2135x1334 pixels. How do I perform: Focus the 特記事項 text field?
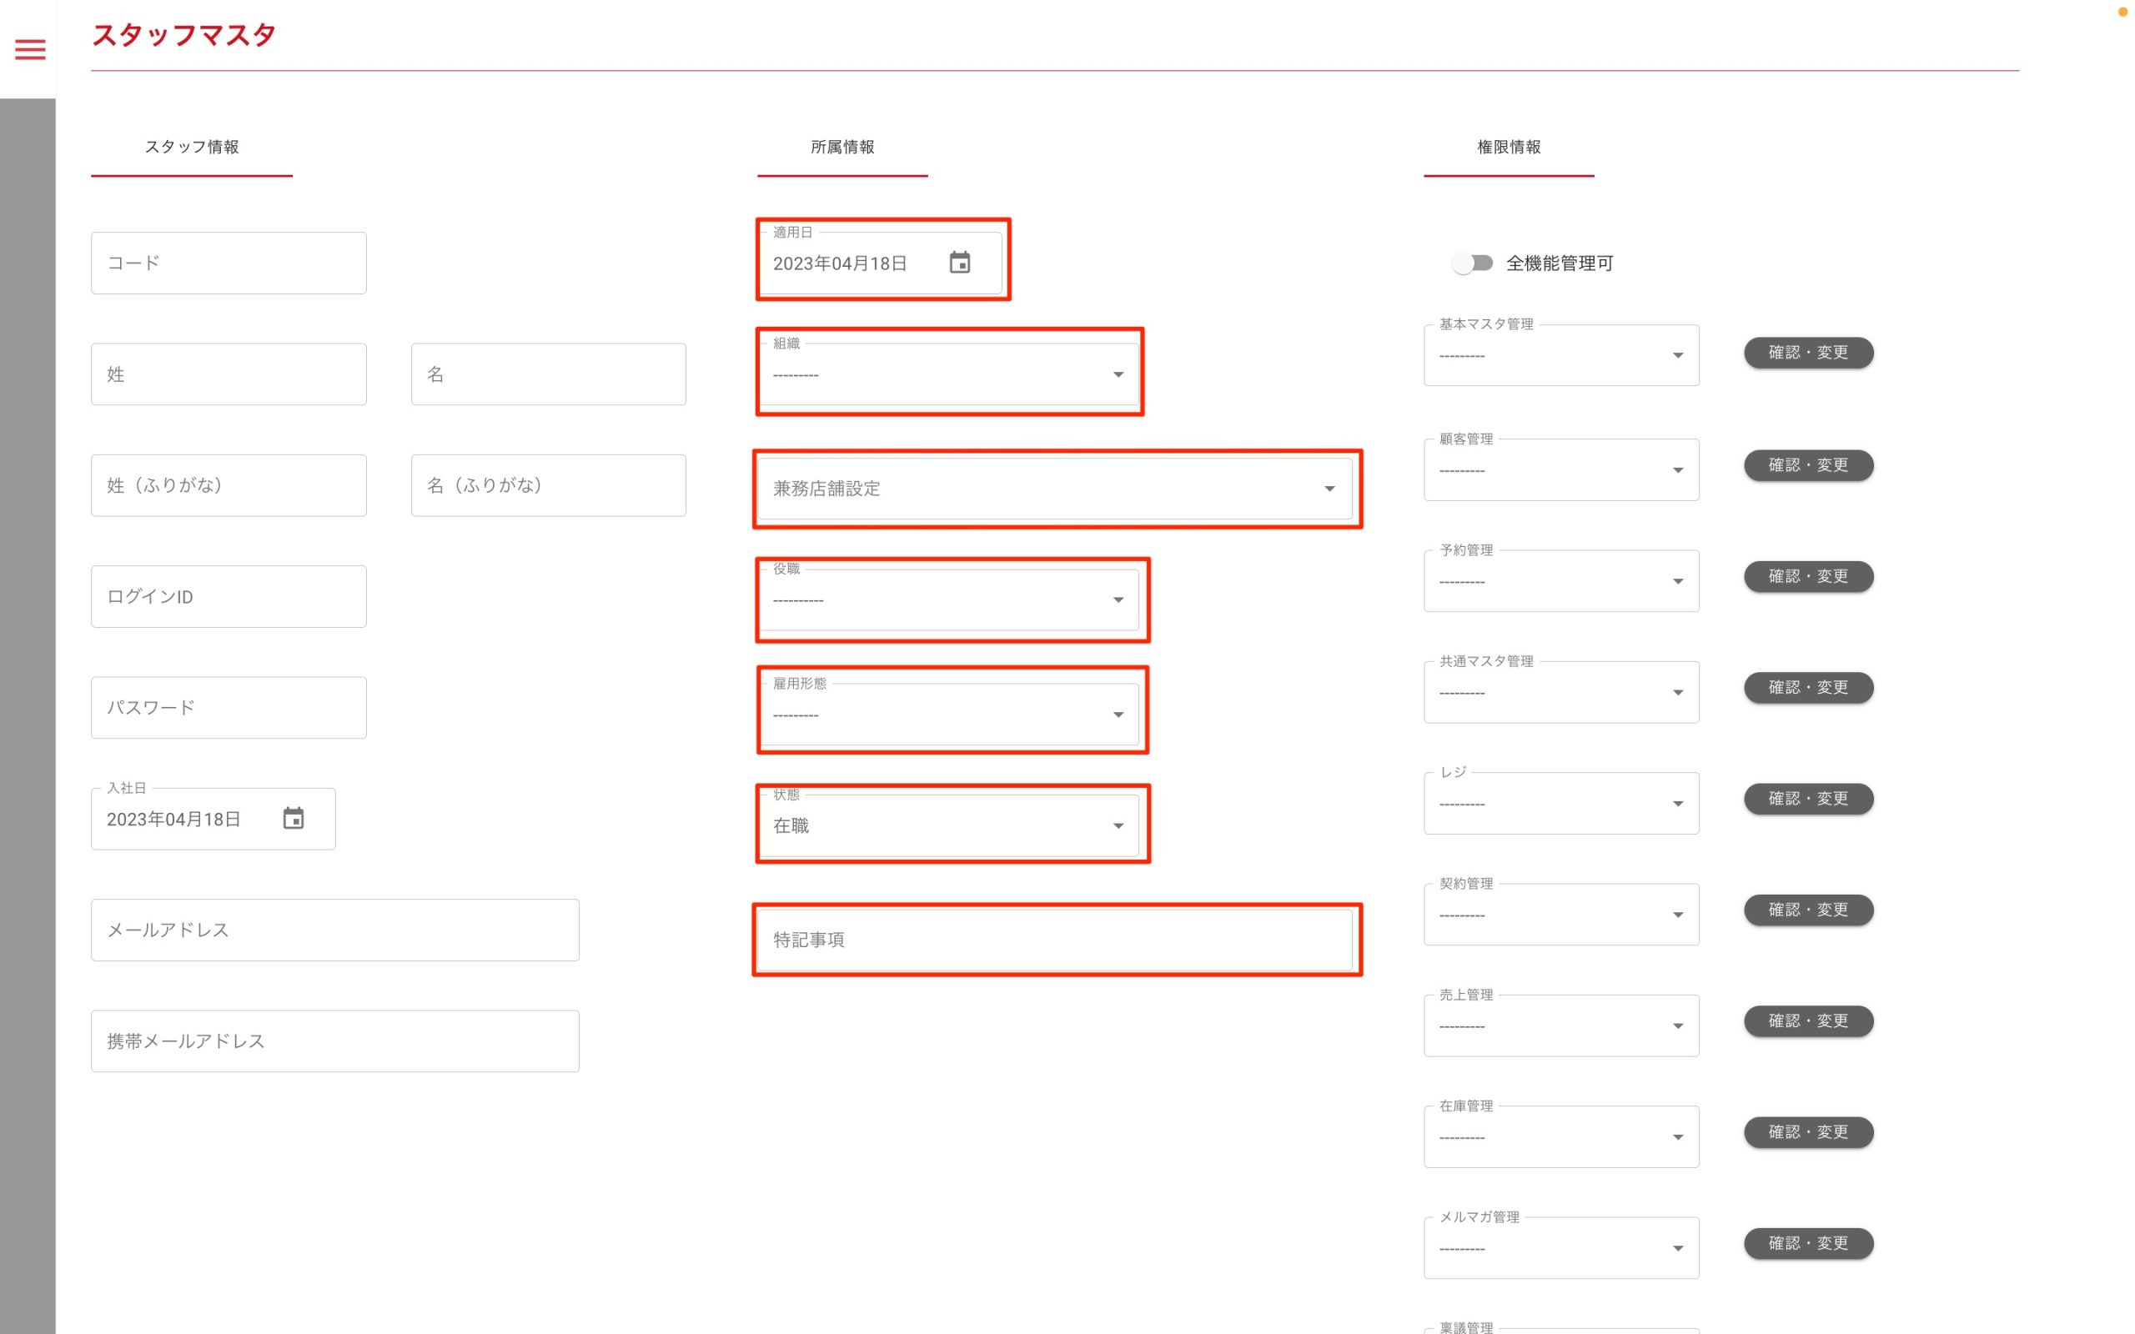pos(1054,940)
